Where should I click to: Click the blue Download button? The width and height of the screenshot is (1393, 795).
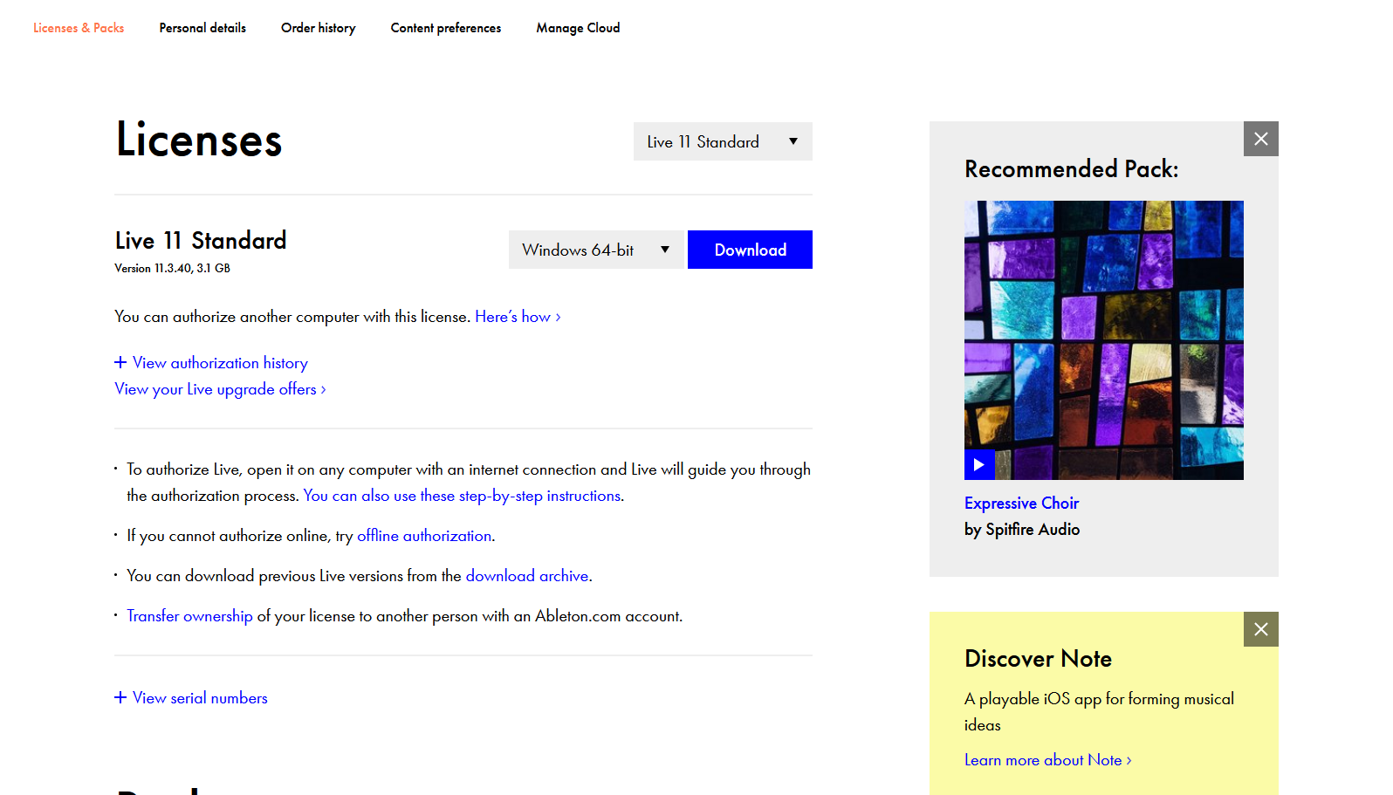pyautogui.click(x=750, y=250)
